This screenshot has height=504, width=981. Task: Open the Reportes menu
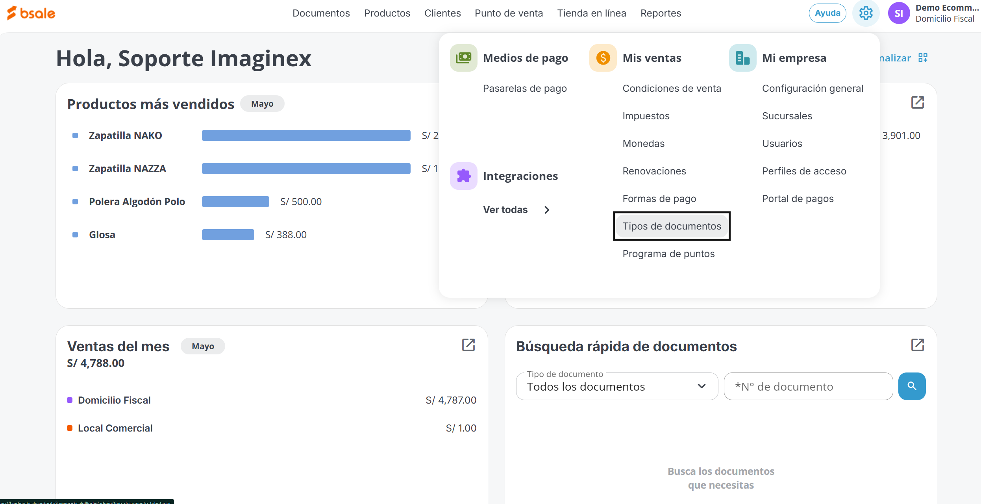click(660, 13)
